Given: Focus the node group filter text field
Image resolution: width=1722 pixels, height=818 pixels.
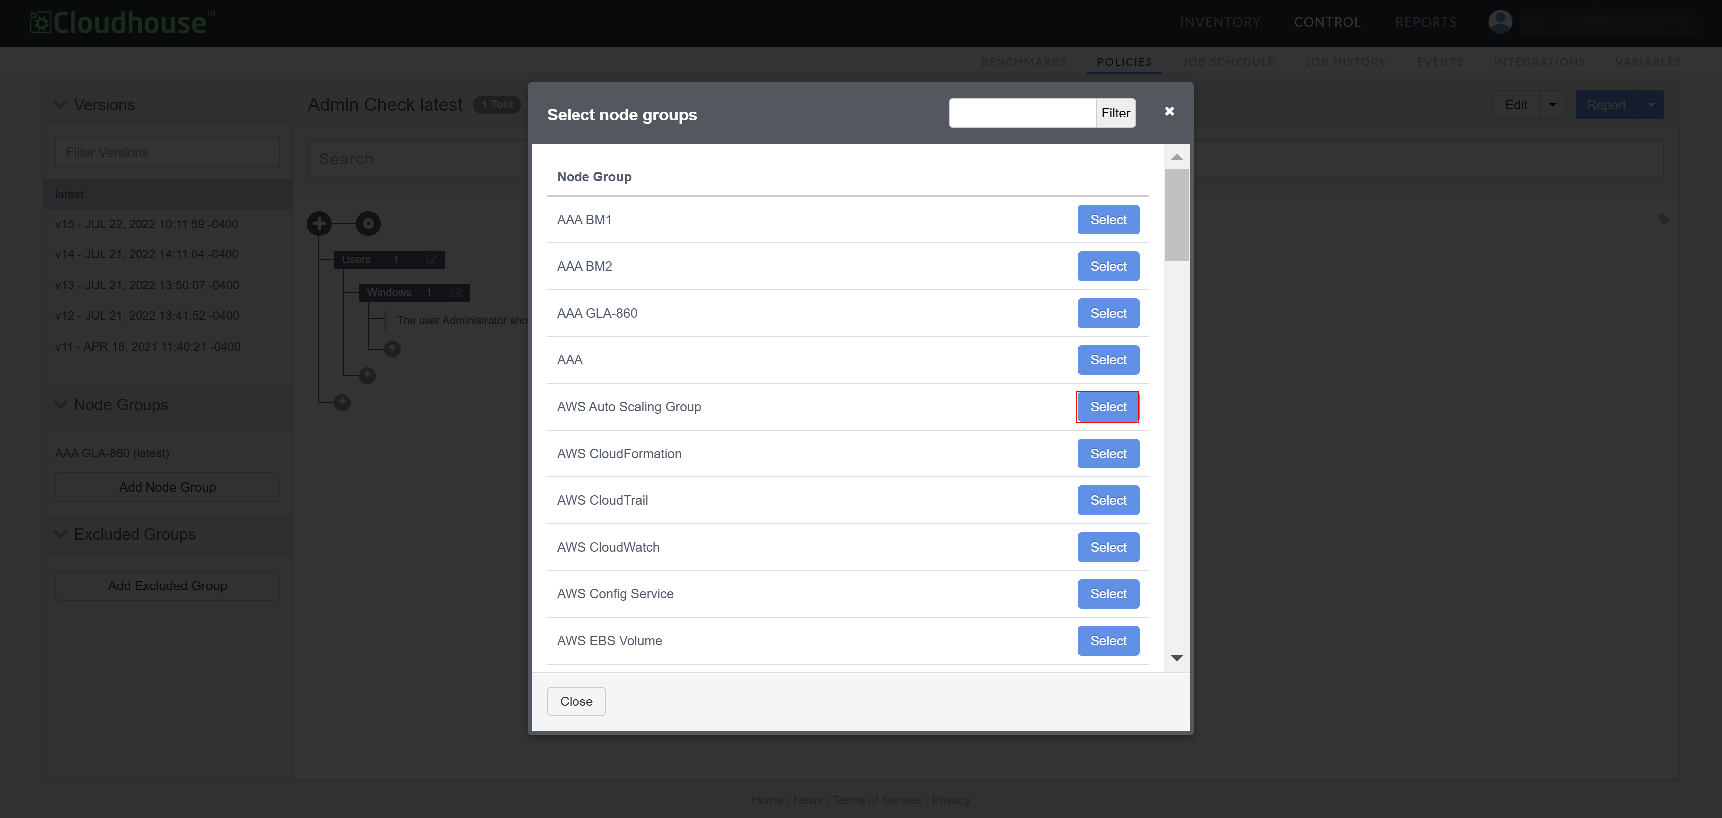Looking at the screenshot, I should point(1022,113).
